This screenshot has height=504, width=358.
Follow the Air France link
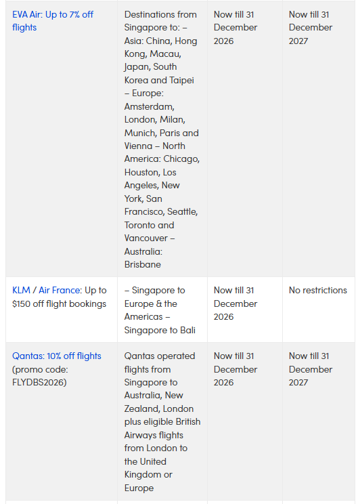click(60, 290)
